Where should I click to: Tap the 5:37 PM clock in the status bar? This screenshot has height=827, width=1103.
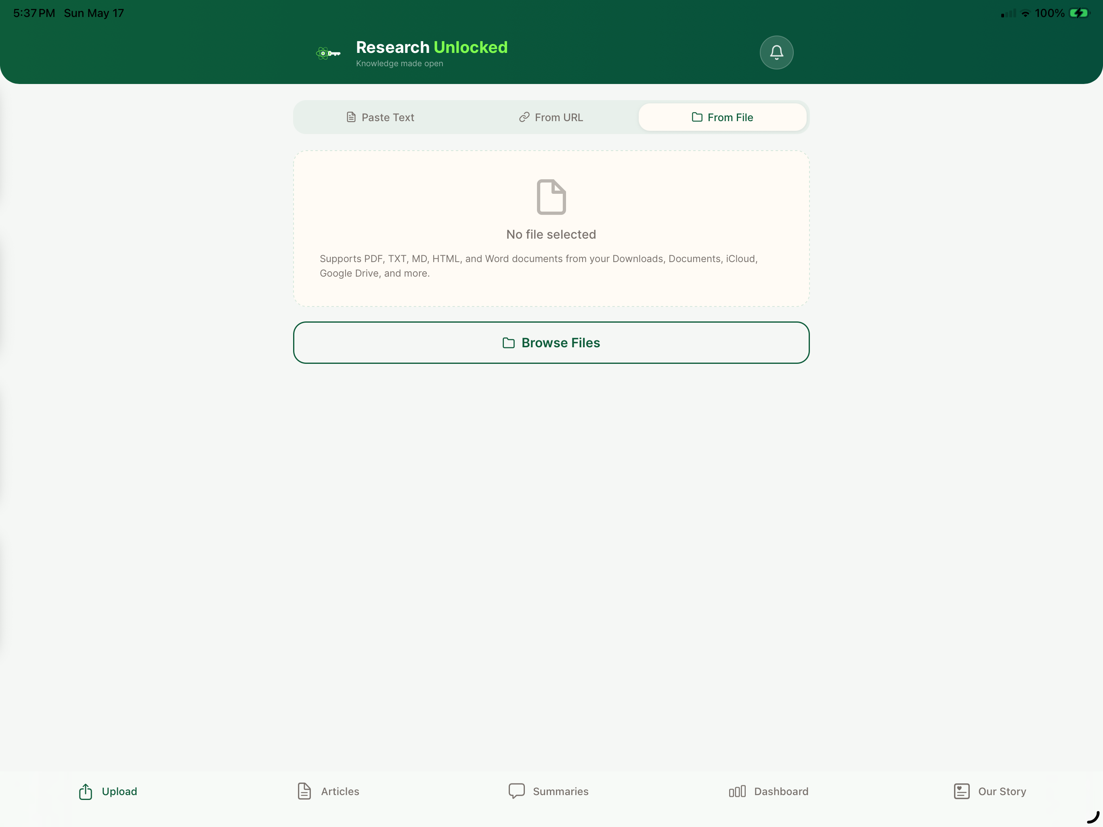pyautogui.click(x=34, y=13)
